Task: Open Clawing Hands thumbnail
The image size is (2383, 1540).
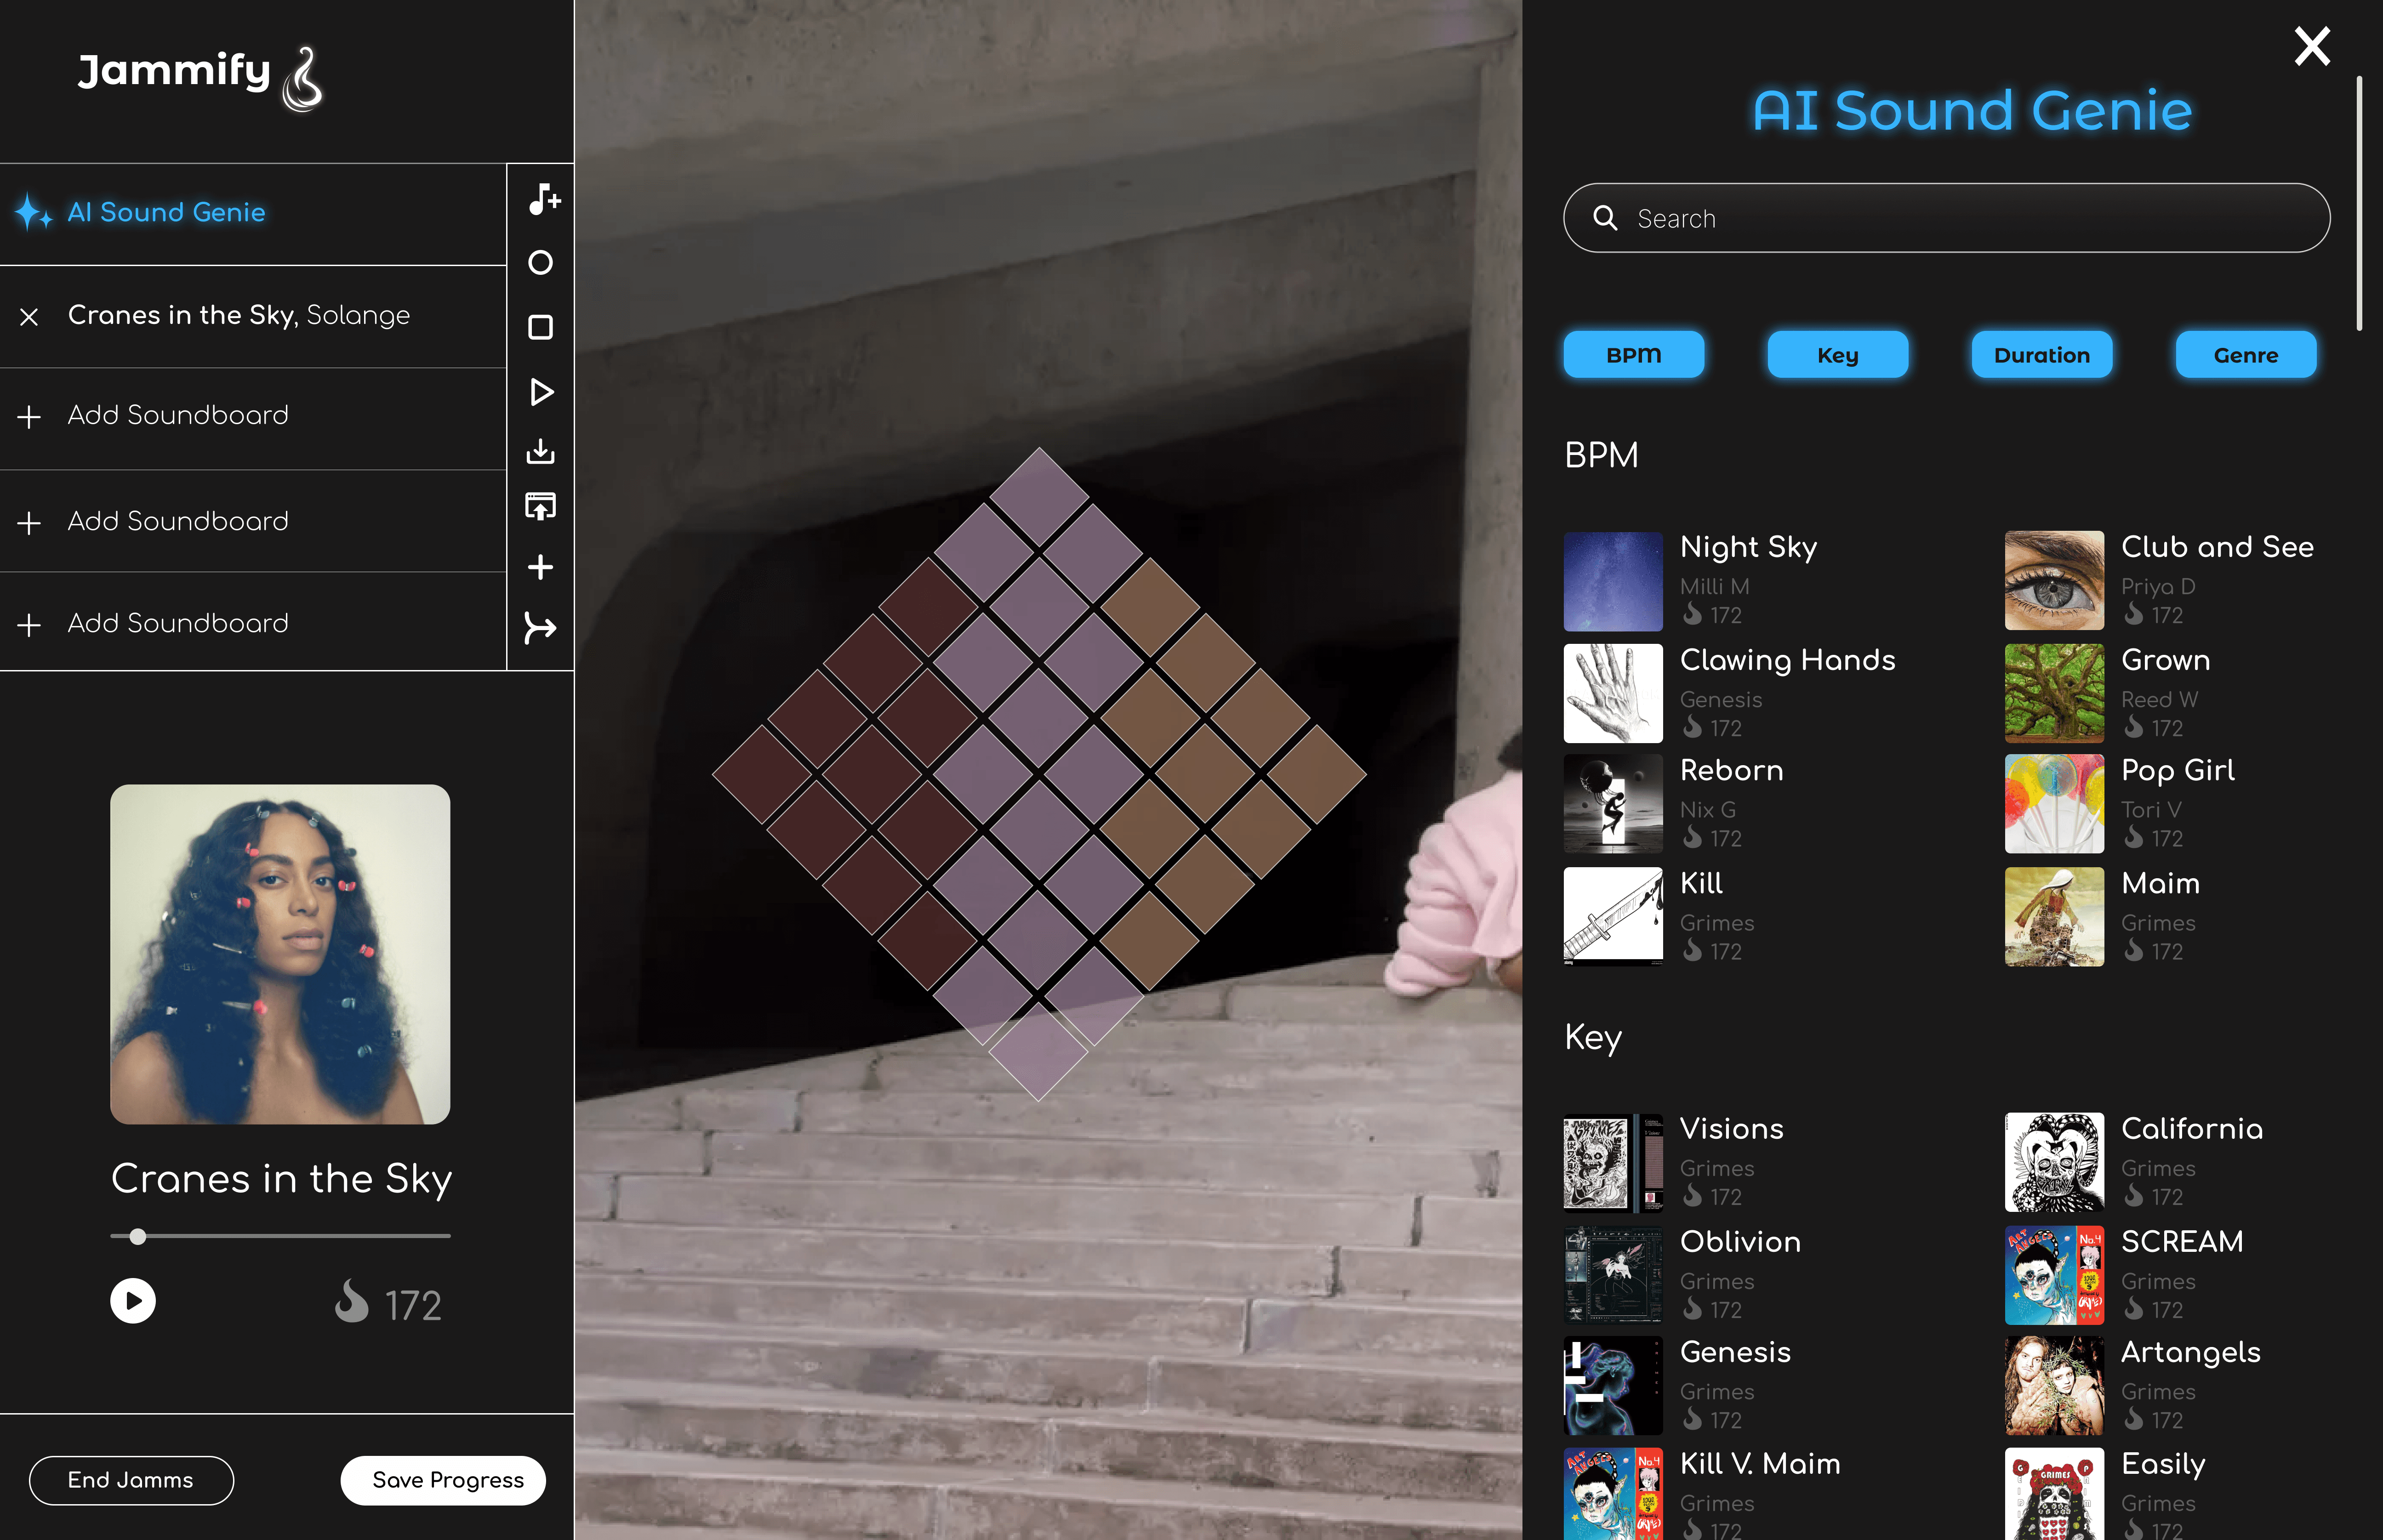Action: [1613, 693]
